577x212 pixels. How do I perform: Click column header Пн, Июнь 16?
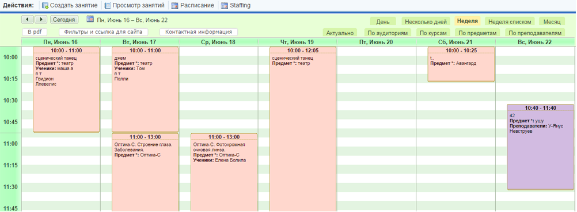tap(60, 42)
